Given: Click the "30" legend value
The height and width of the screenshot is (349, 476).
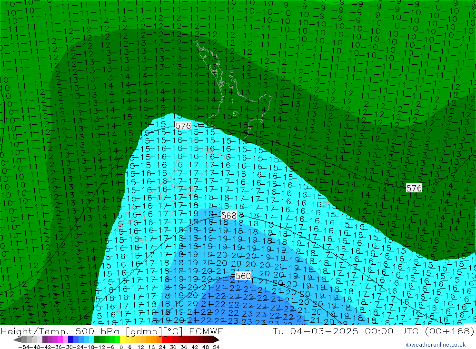Looking at the screenshot, I should pos(173,347).
